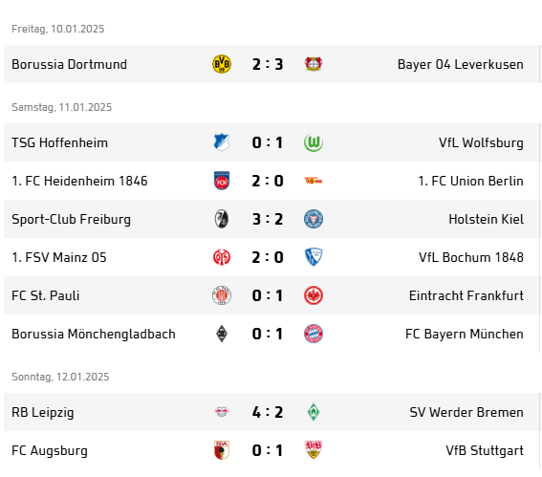Click the Holstein Kiel round crest
The image size is (542, 477).
(x=314, y=219)
